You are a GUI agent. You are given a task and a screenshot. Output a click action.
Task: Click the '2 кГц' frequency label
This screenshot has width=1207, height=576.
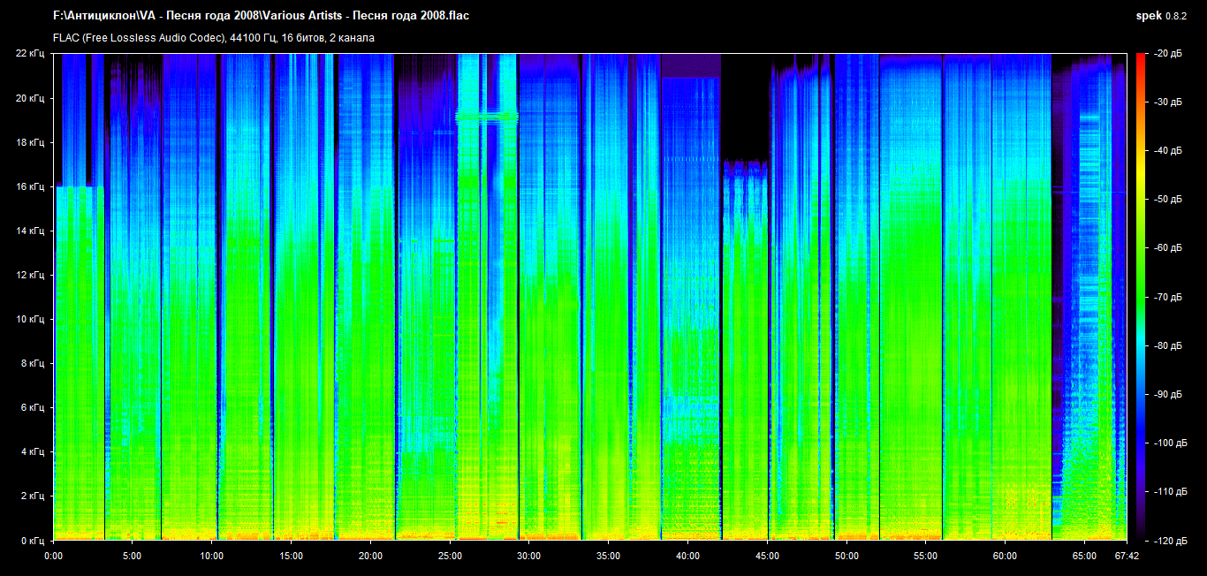tap(33, 496)
